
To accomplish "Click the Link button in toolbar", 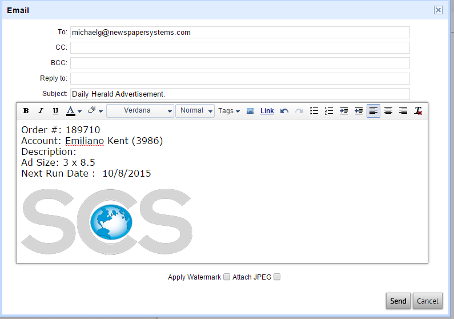I will (267, 111).
